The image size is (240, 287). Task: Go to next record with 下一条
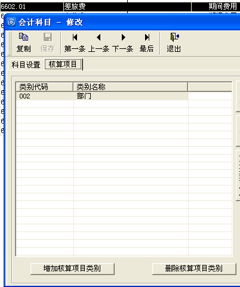[123, 43]
